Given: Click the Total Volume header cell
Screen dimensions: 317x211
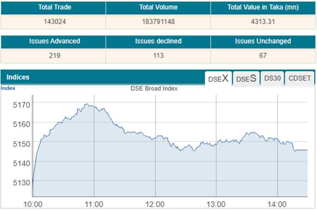Looking at the screenshot, I should pos(158,7).
